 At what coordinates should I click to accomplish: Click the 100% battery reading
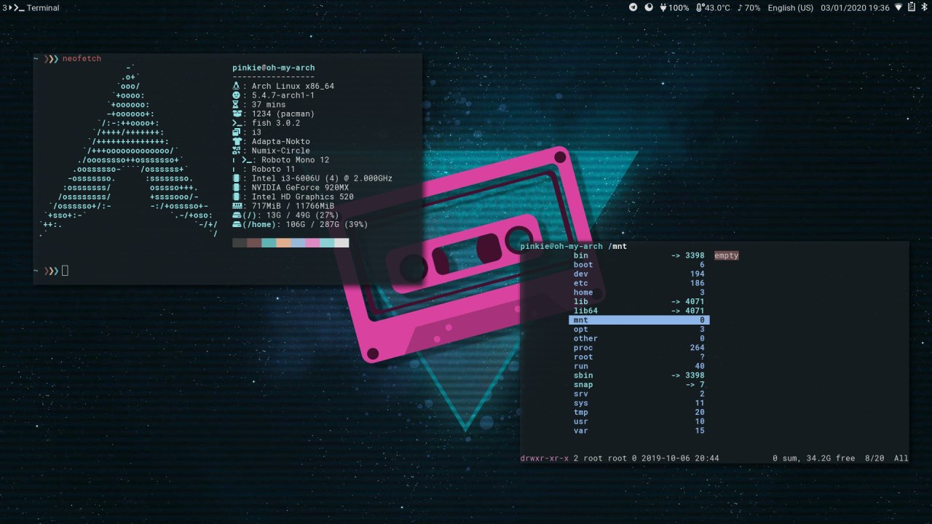679,8
